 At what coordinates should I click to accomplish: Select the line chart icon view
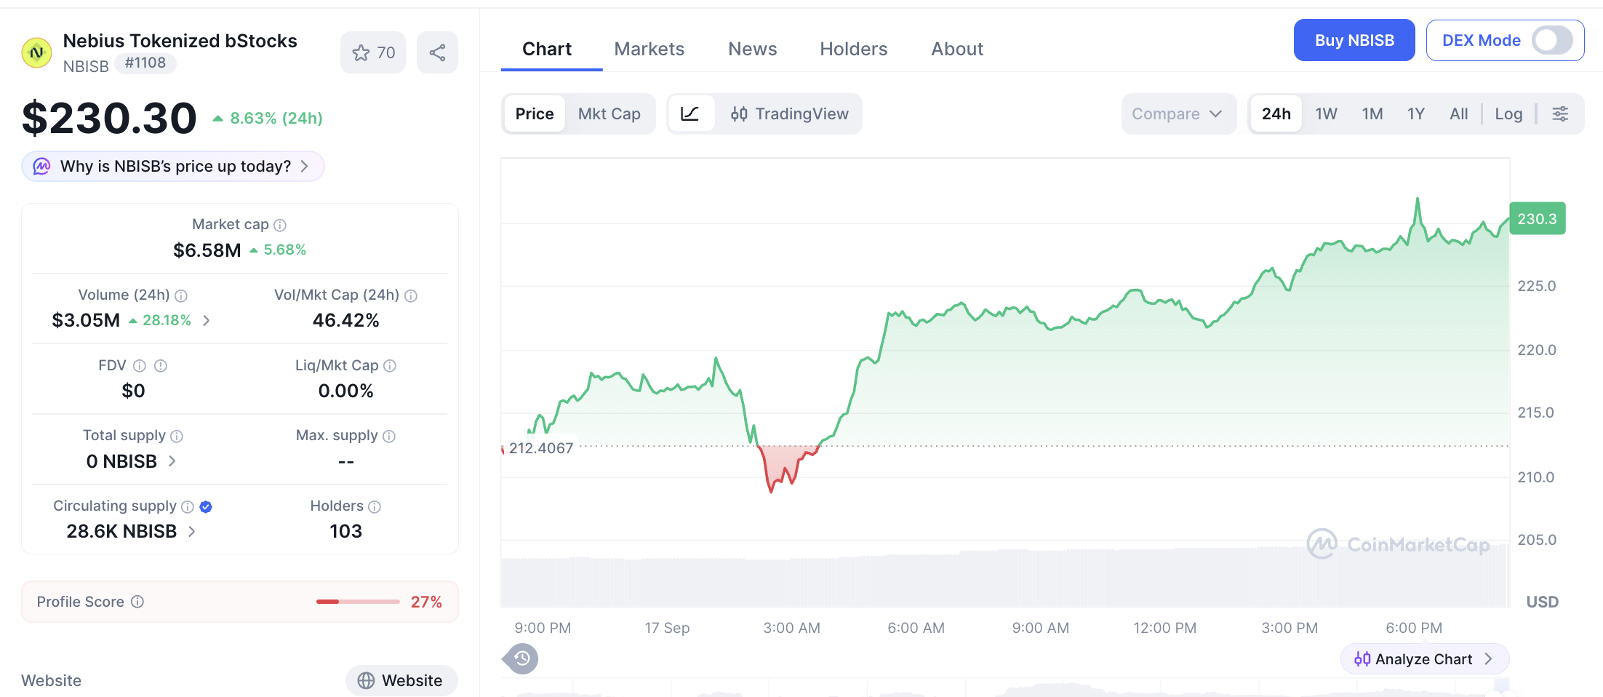(689, 113)
